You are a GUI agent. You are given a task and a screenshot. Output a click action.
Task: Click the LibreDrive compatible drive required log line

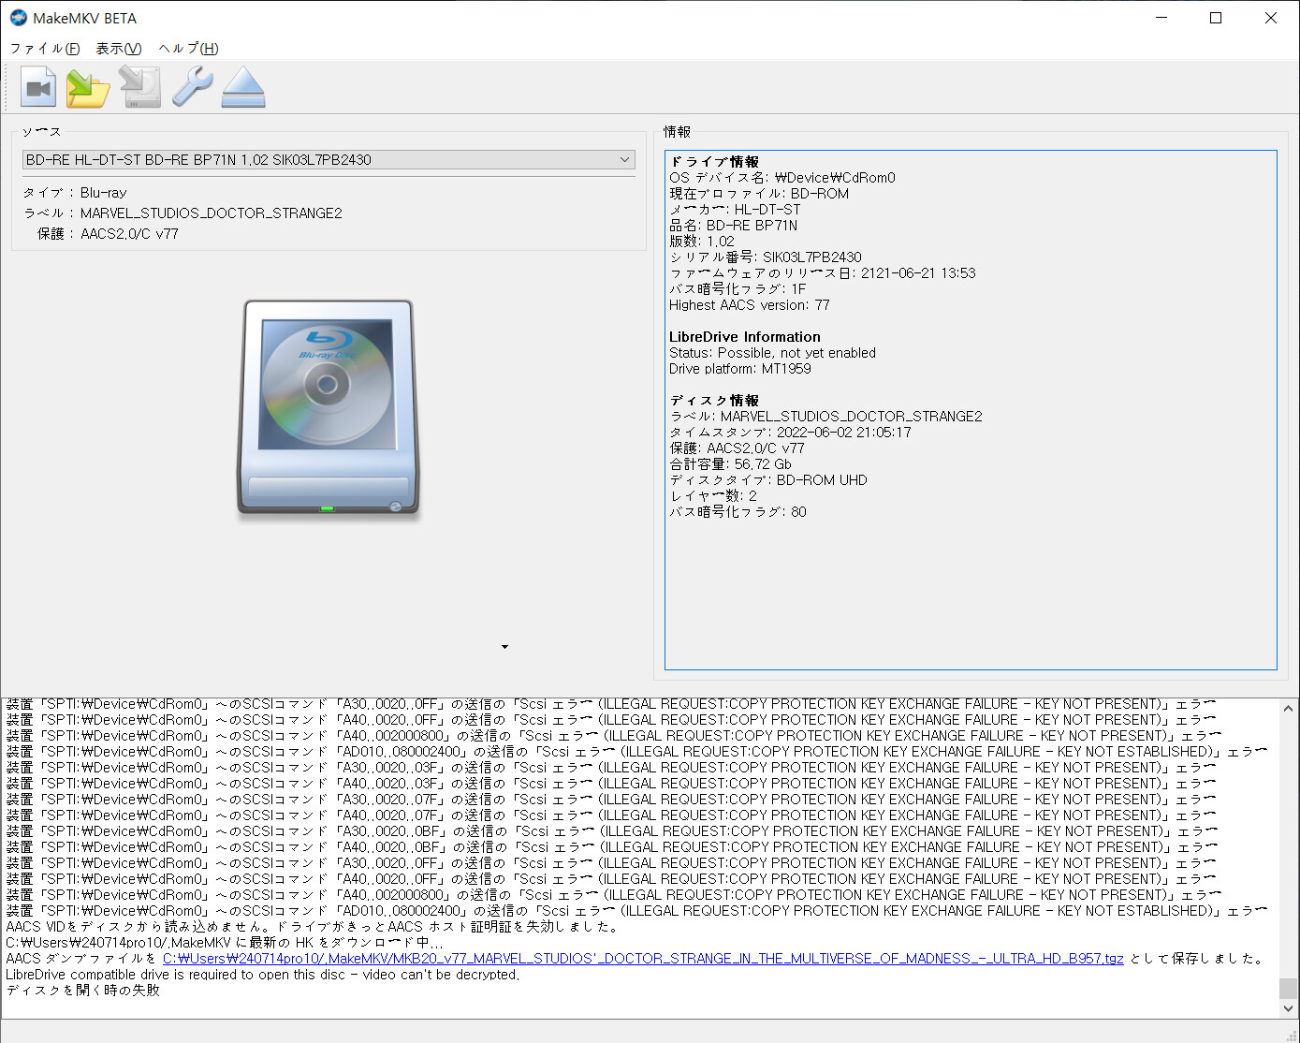click(x=262, y=975)
